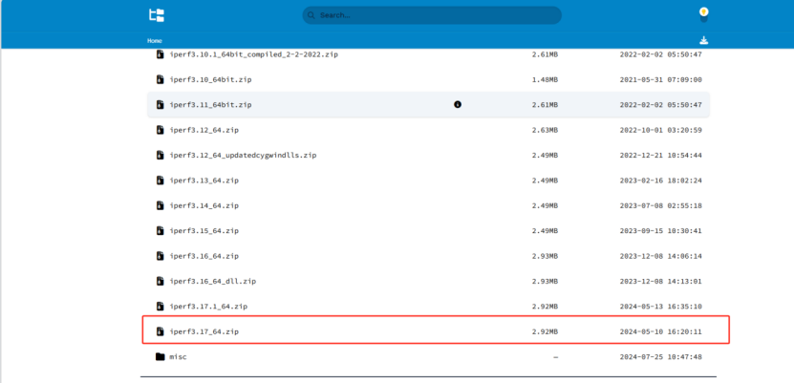794x383 pixels.
Task: Click size 2.63MB of iperf3.12_64.zip
Action: 545,130
